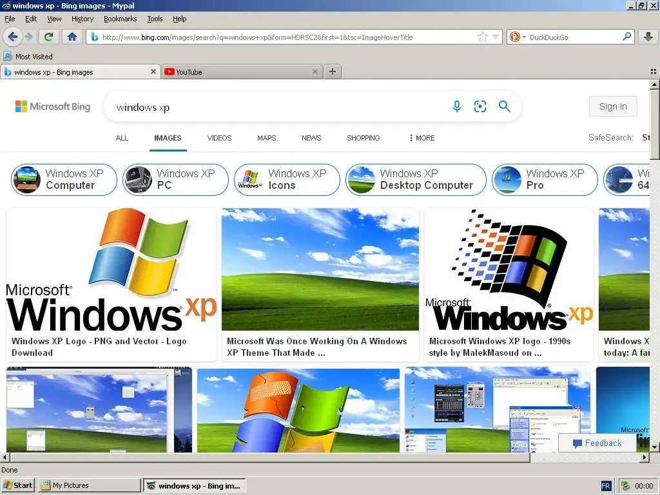Select the Windows XP Desktop Computer chip
The image size is (660, 495).
tap(416, 180)
